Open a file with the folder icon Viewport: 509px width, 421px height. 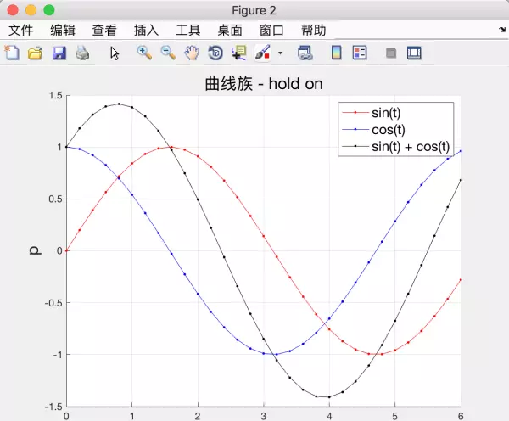(x=35, y=53)
